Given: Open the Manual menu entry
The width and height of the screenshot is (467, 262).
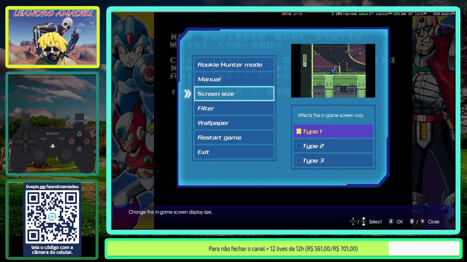Looking at the screenshot, I should 234,79.
